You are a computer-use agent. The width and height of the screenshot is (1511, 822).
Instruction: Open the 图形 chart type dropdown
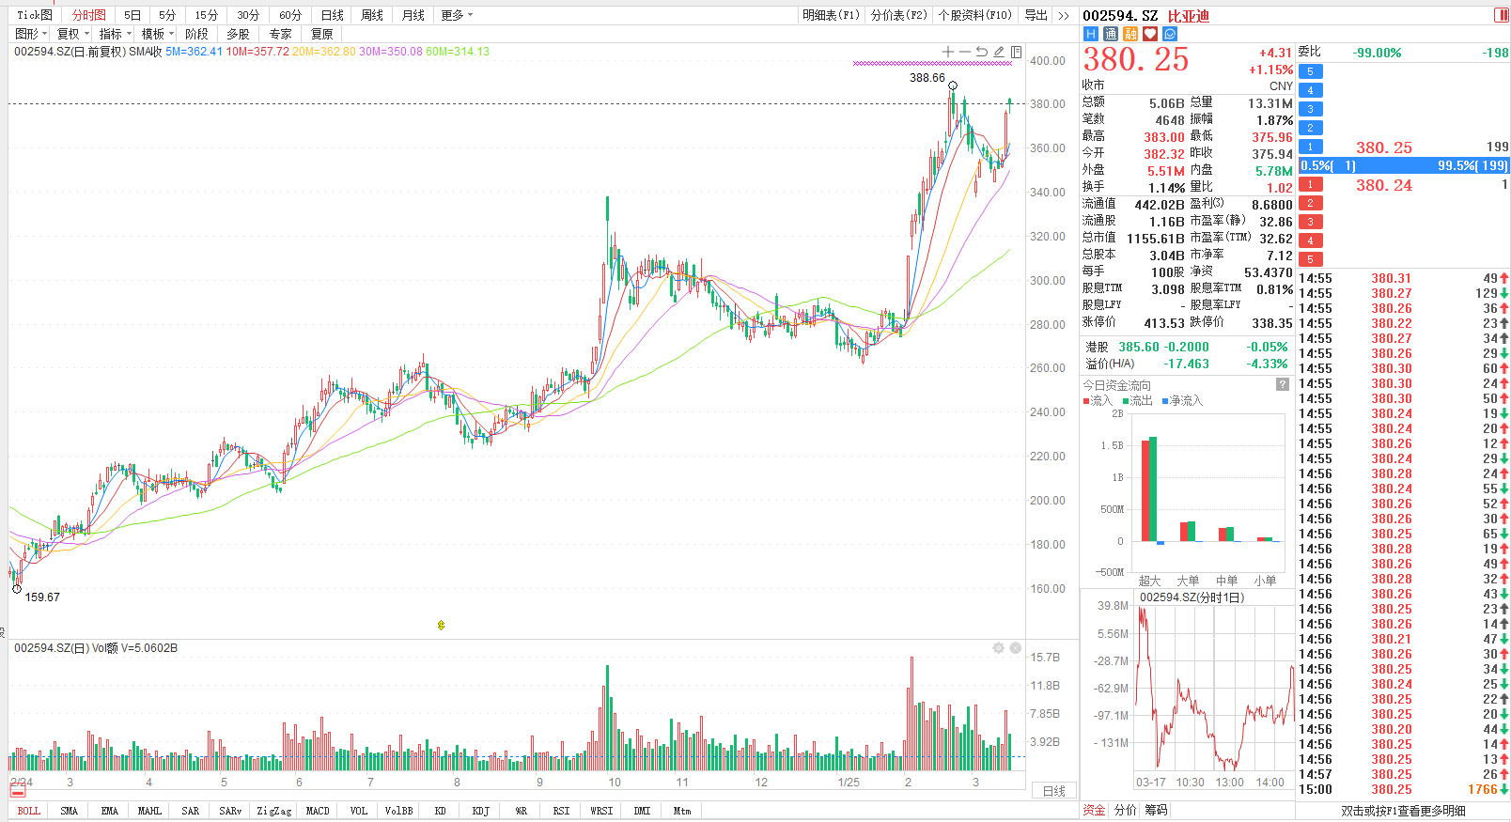(x=31, y=34)
